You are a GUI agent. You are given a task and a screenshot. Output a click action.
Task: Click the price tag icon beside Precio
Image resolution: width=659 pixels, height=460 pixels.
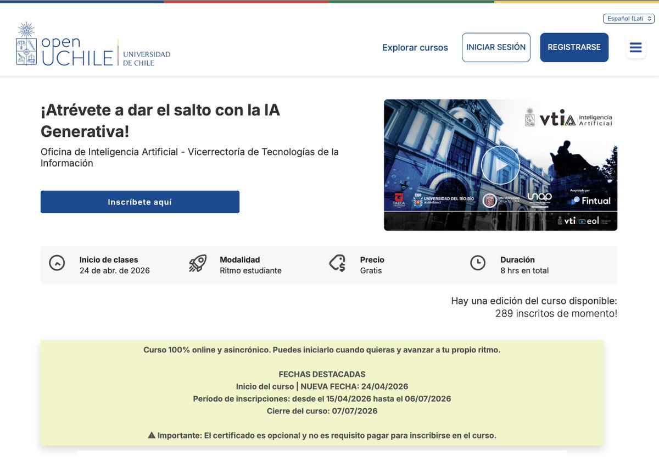tap(337, 263)
